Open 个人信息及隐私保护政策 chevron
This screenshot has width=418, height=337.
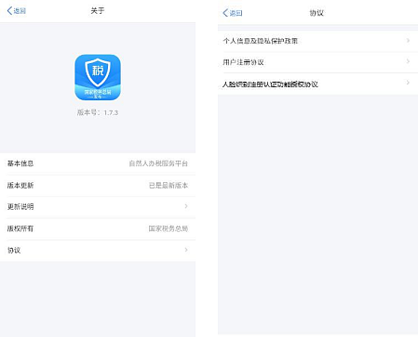point(408,41)
